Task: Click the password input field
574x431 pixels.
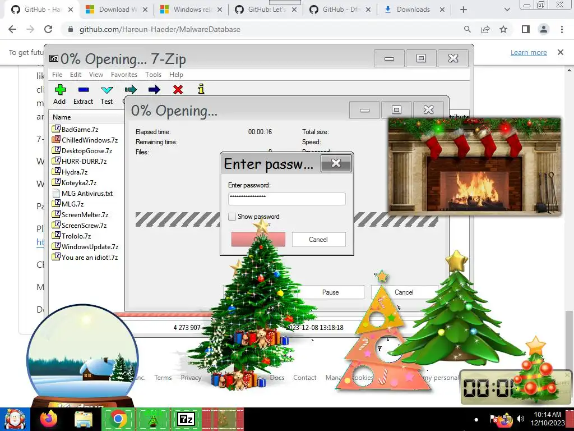Action: (x=286, y=199)
